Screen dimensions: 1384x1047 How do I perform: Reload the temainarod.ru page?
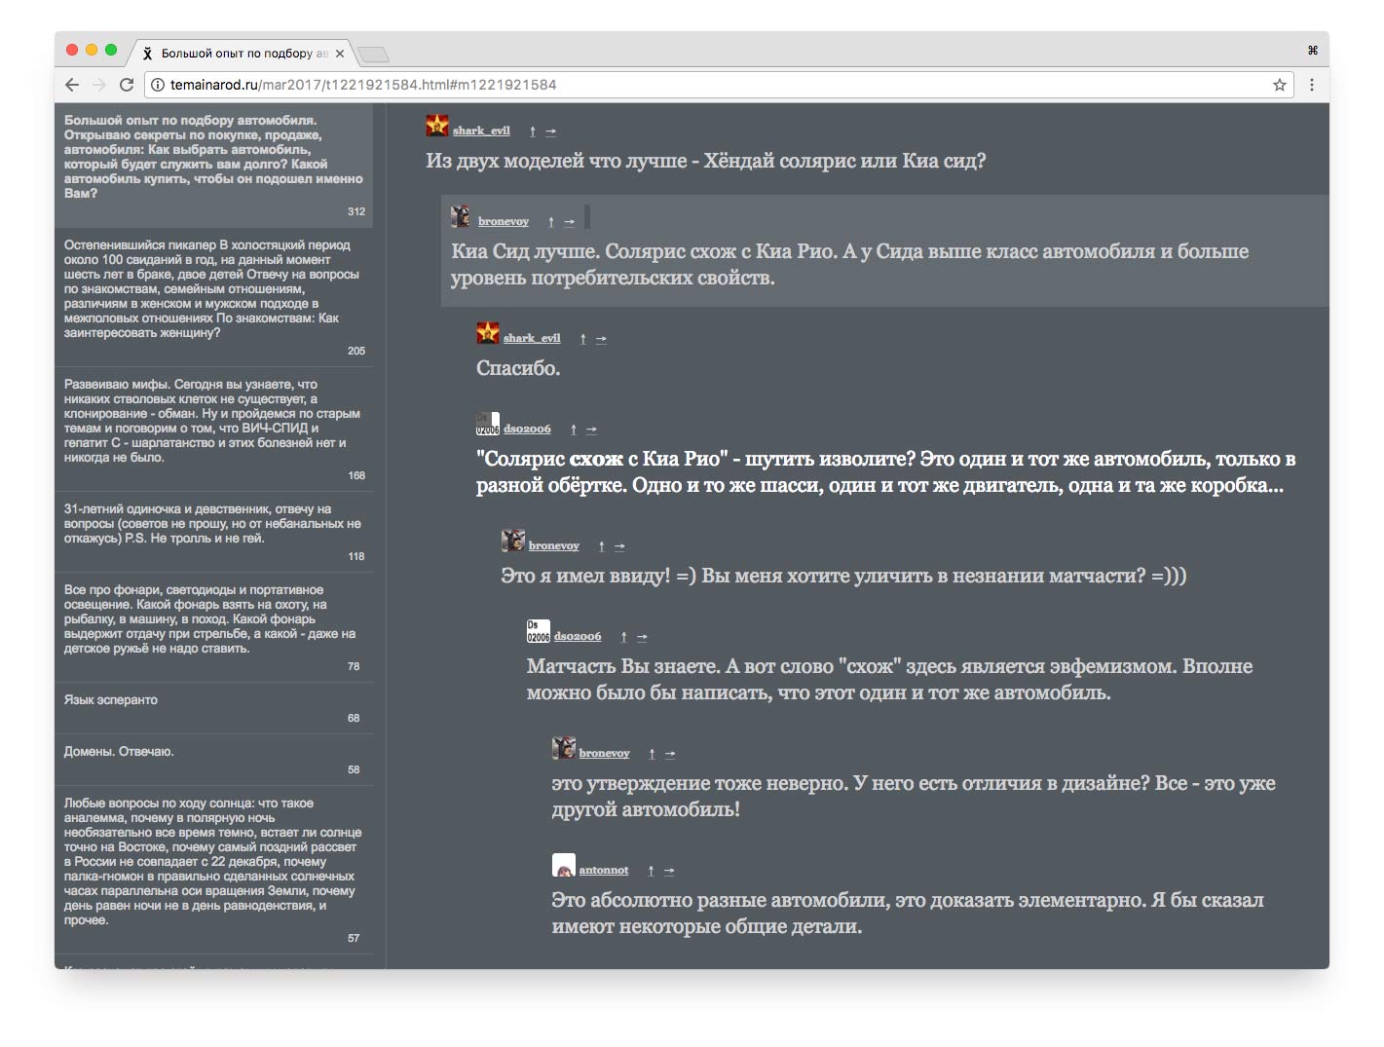[x=126, y=85]
